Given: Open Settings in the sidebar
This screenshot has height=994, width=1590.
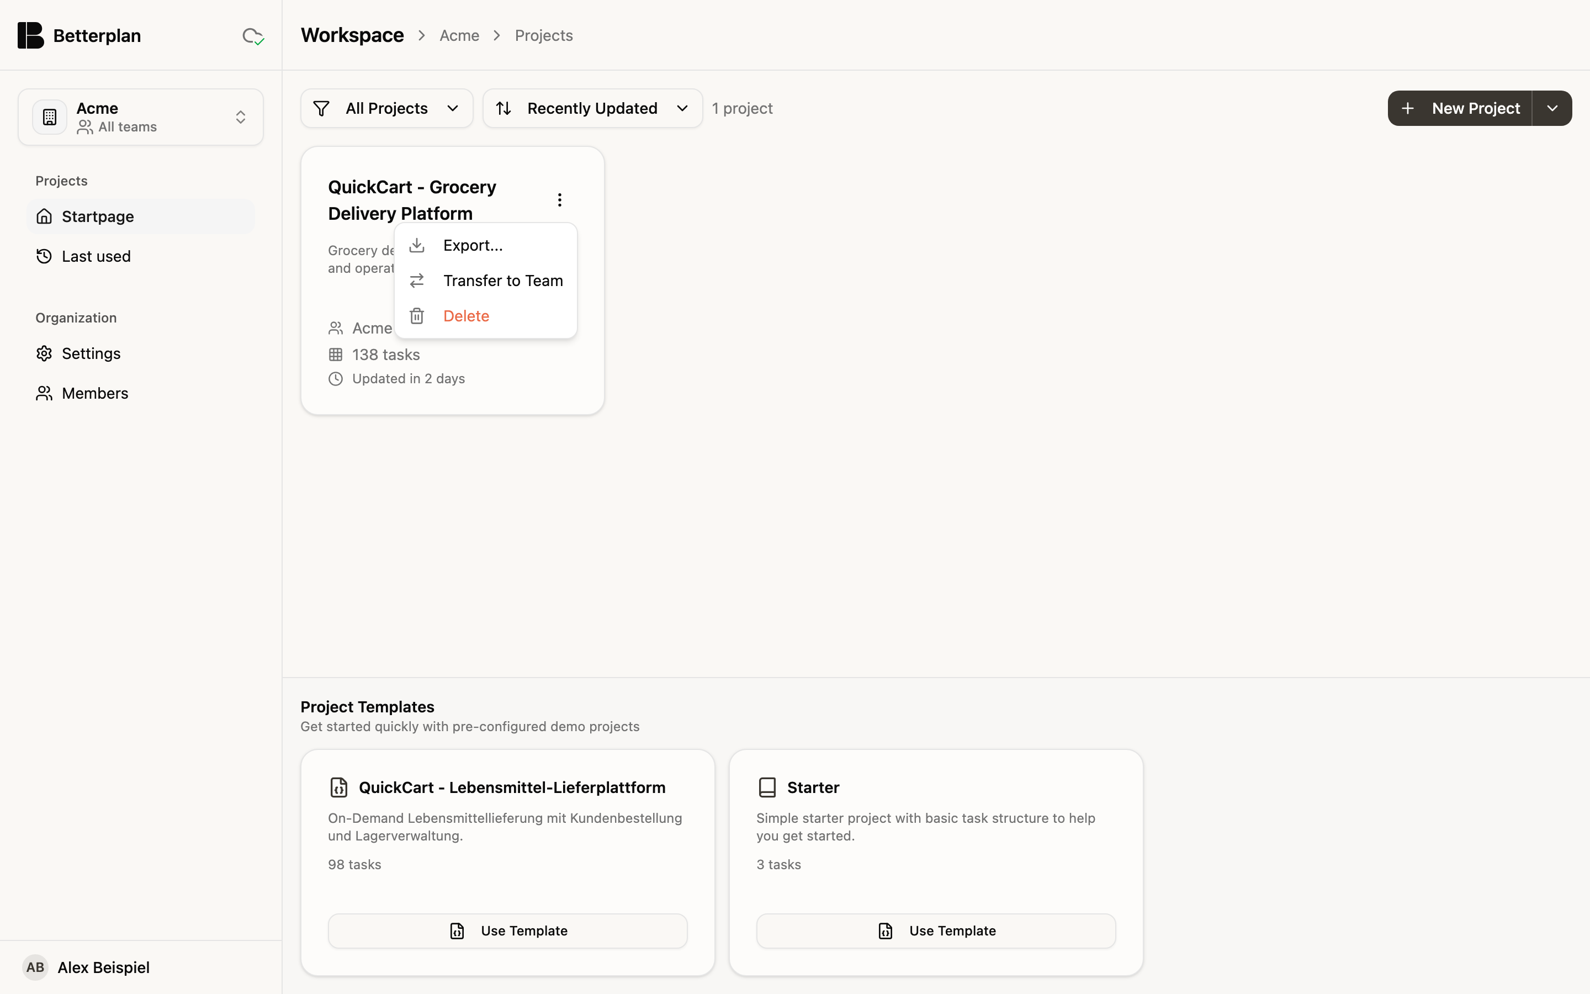Looking at the screenshot, I should pos(141,353).
